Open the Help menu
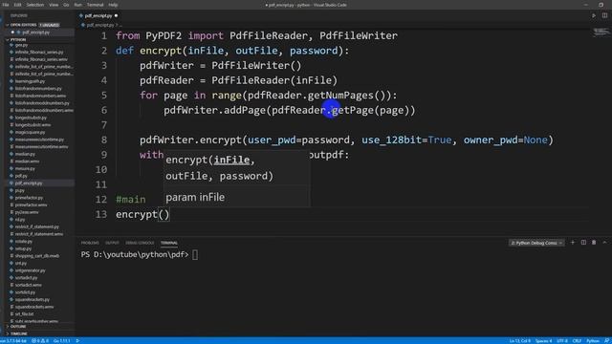The height and width of the screenshot is (344, 612). click(113, 5)
